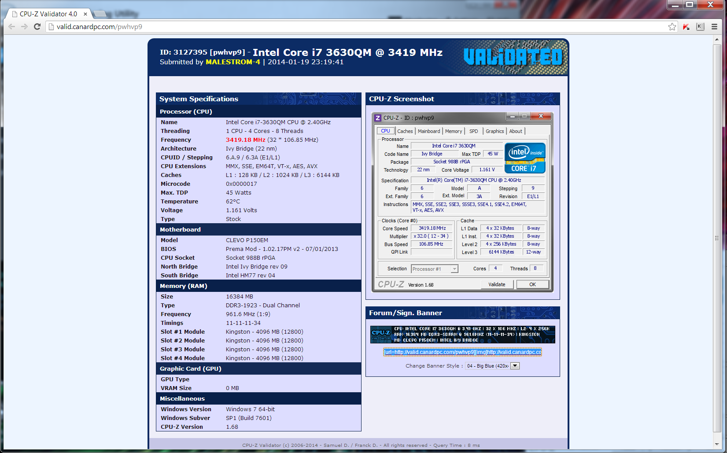Click the Intel HM77 rev 04 value
Viewport: 727px width, 453px height.
pos(251,275)
